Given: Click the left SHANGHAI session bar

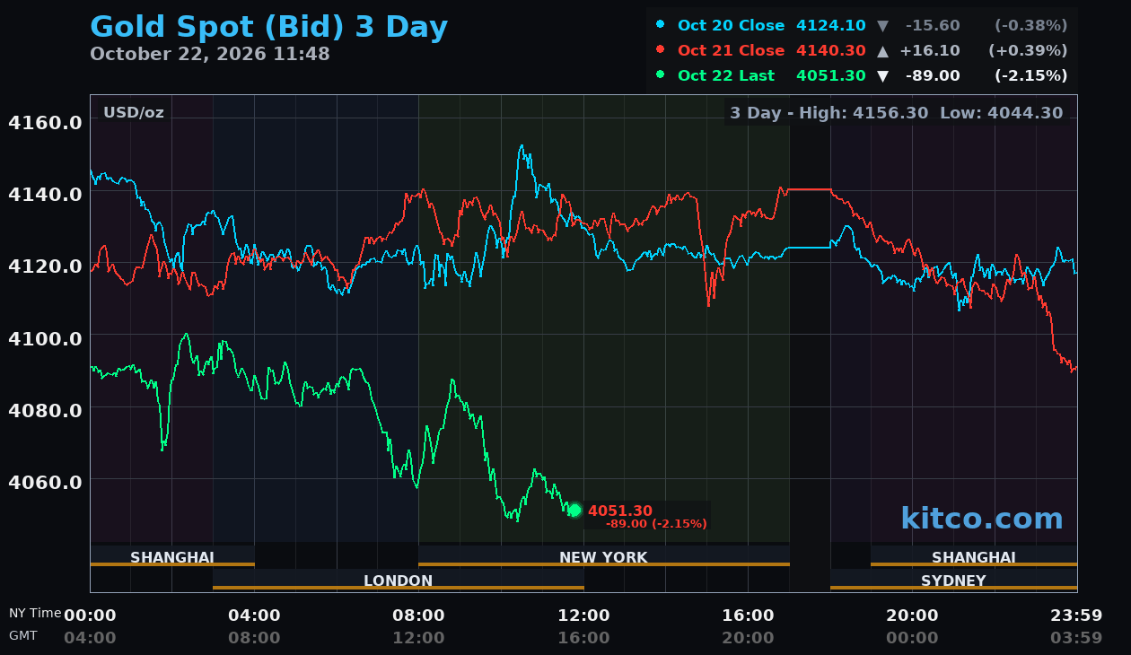Looking at the screenshot, I should point(172,557).
